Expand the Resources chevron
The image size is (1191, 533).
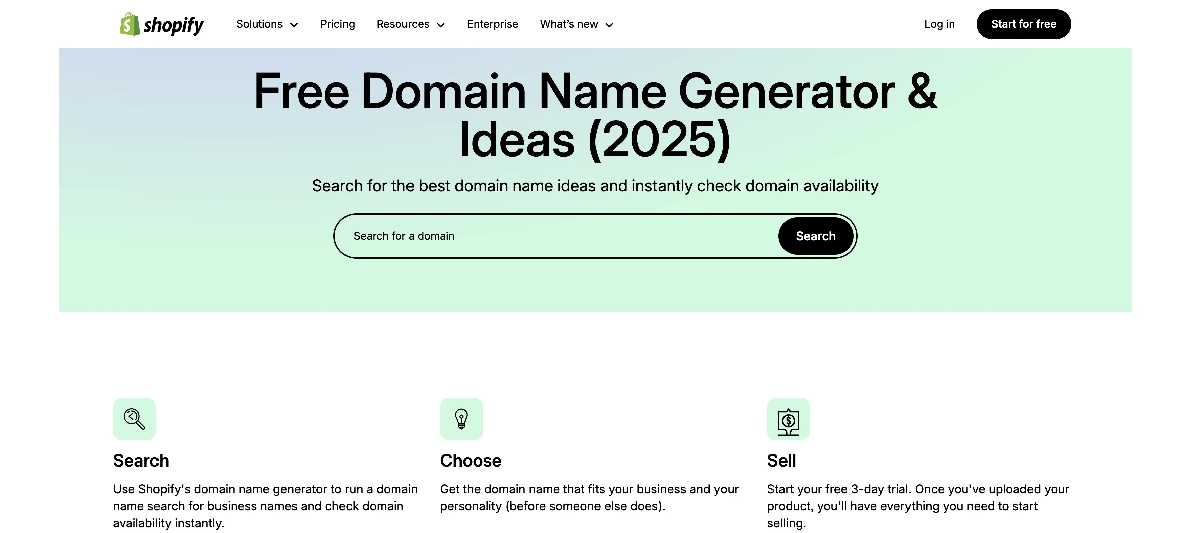(441, 25)
